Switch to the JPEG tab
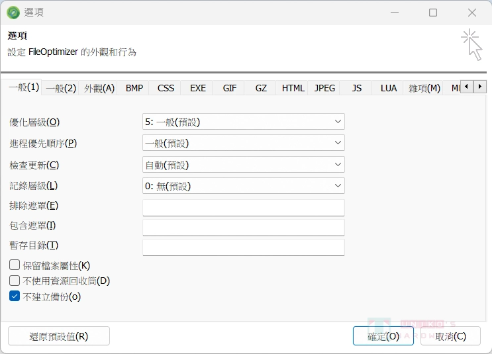 (x=324, y=88)
